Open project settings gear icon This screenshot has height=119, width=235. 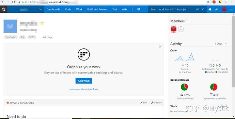[139, 9]
